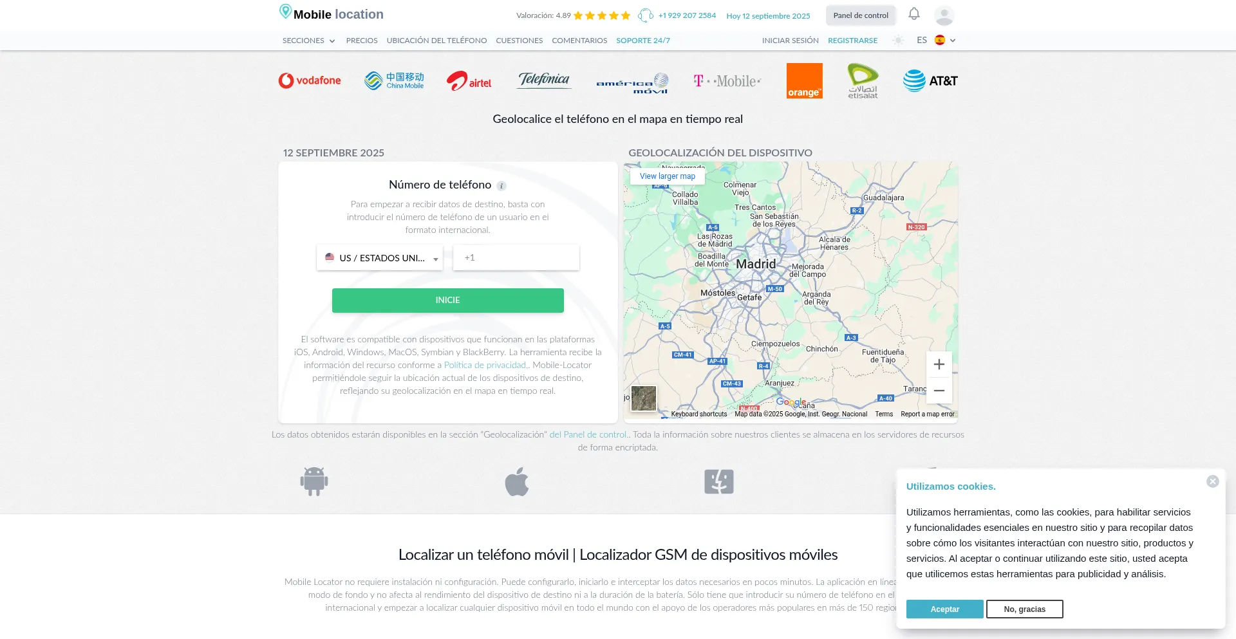Click the Hoy 12 septiembre 2025 text

(768, 16)
